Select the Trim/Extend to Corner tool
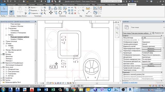Screen dimensions: 165x92 click(65, 13)
